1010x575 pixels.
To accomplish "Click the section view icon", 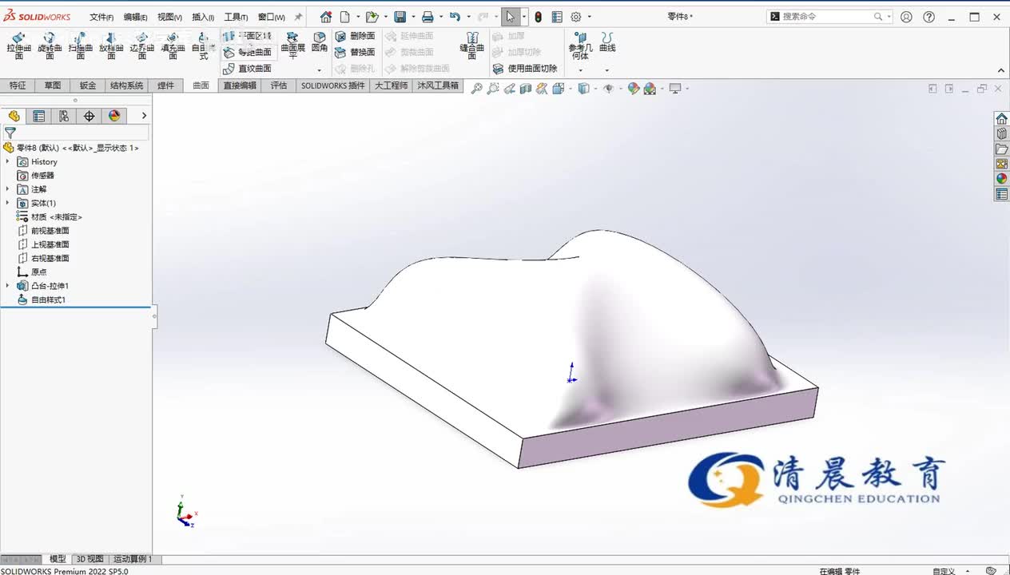I will tap(525, 89).
